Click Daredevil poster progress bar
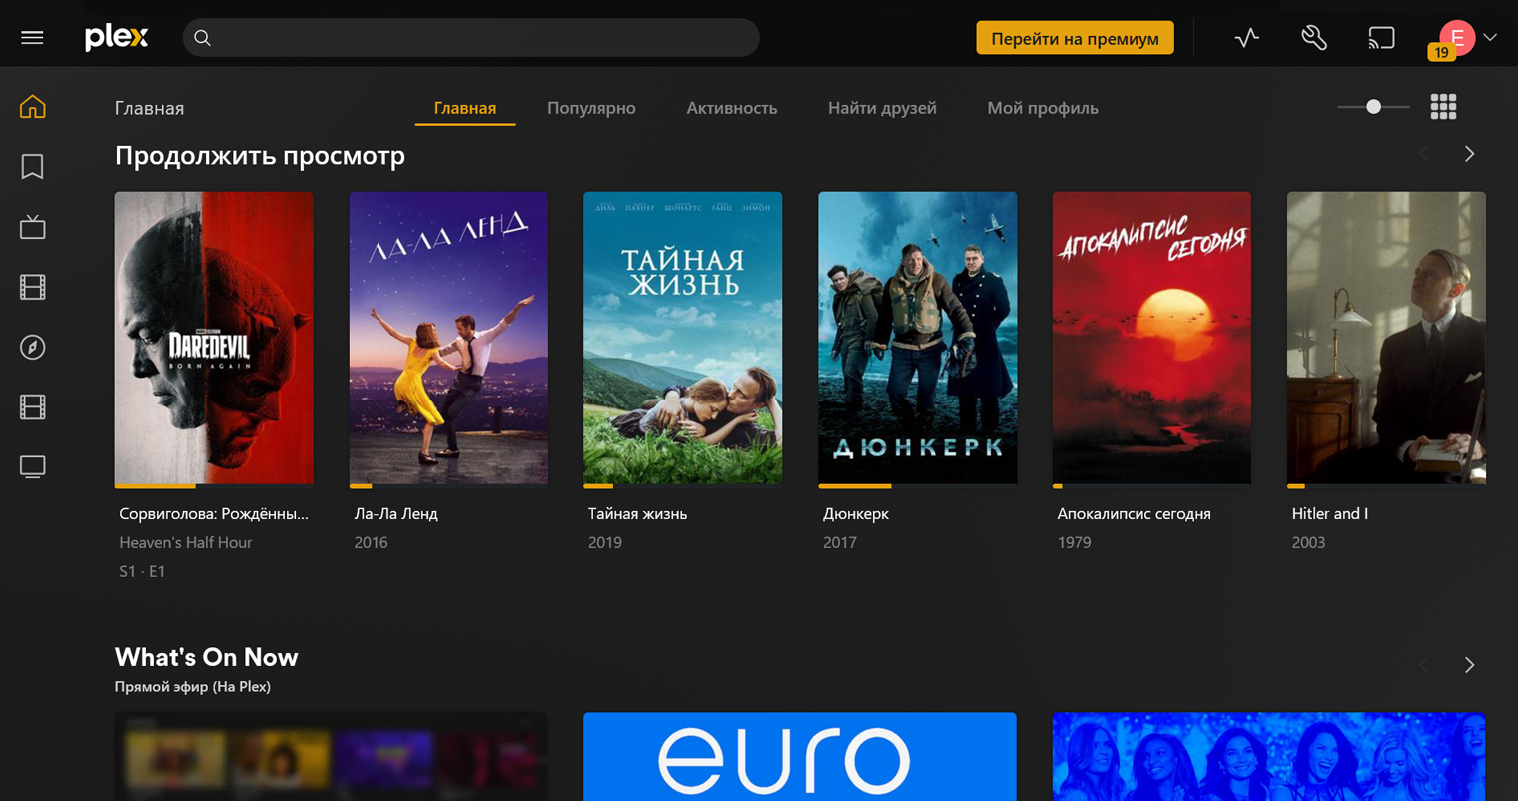Viewport: 1518px width, 801px height. (214, 486)
